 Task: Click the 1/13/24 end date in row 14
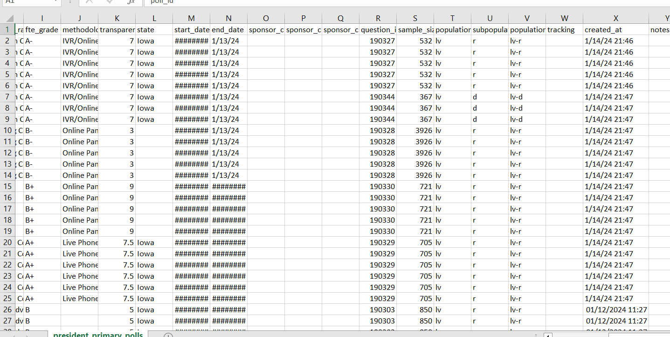(228, 175)
